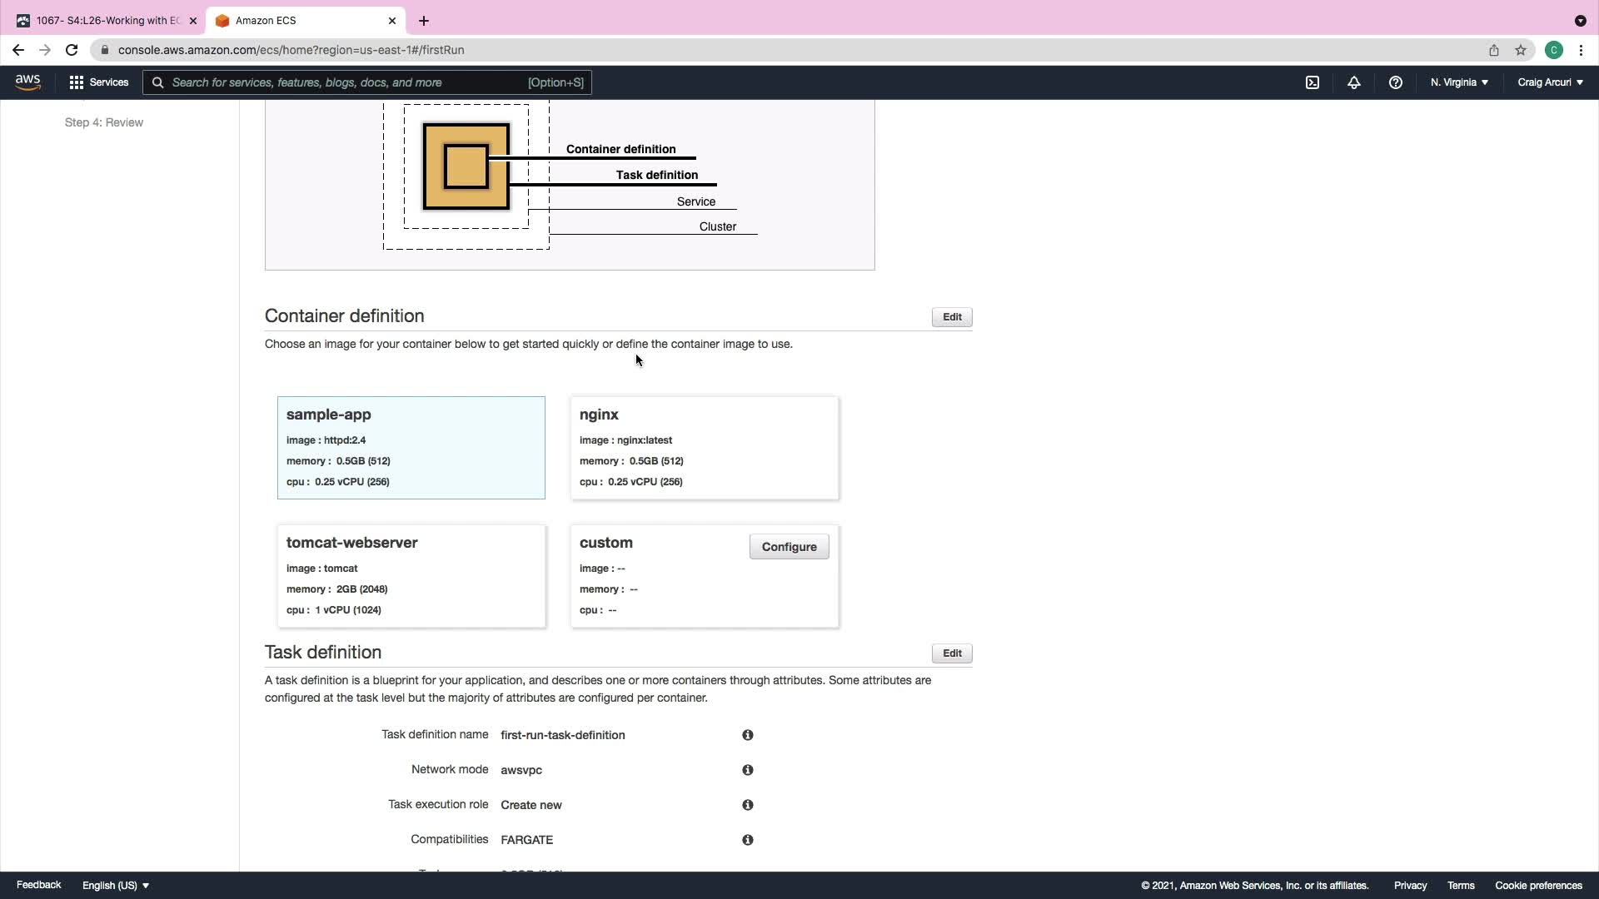This screenshot has height=899, width=1599.
Task: Click info icon beside Compatibilities FARGATE
Action: click(748, 840)
